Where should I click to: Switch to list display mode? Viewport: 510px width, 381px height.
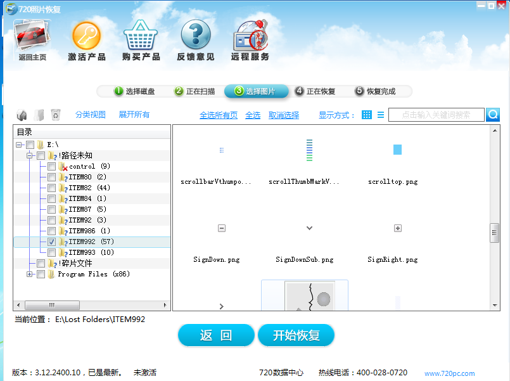point(381,115)
